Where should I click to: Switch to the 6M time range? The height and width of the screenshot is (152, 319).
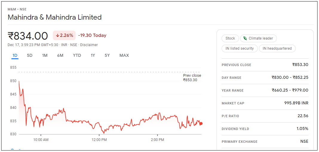click(60, 56)
